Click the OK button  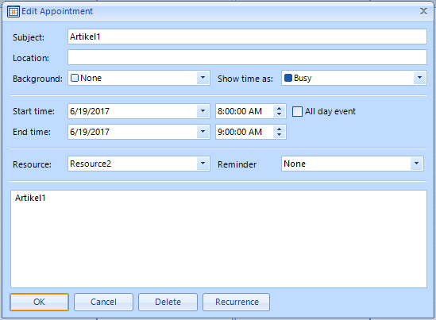[39, 302]
